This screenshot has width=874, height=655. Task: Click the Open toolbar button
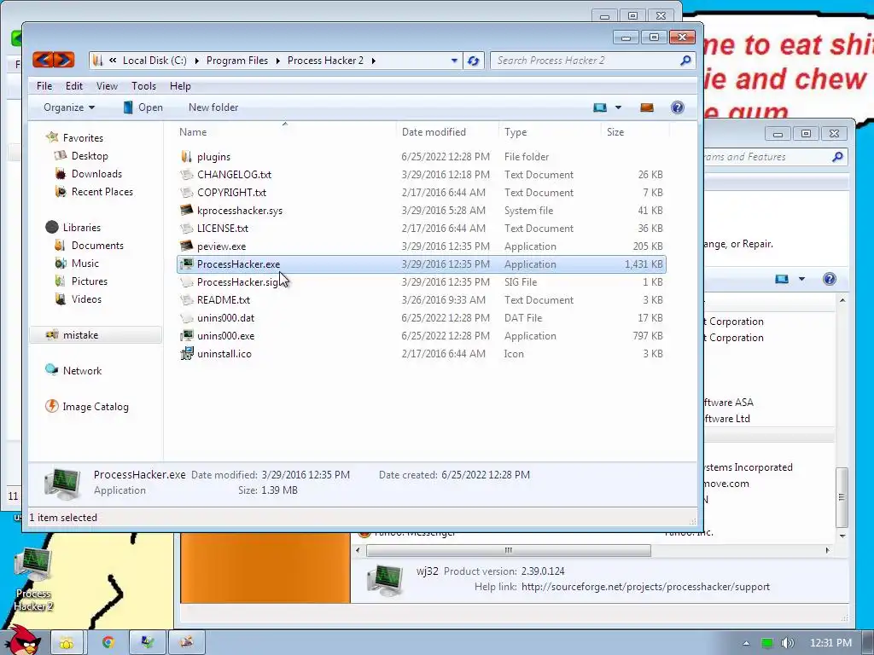[x=143, y=107]
